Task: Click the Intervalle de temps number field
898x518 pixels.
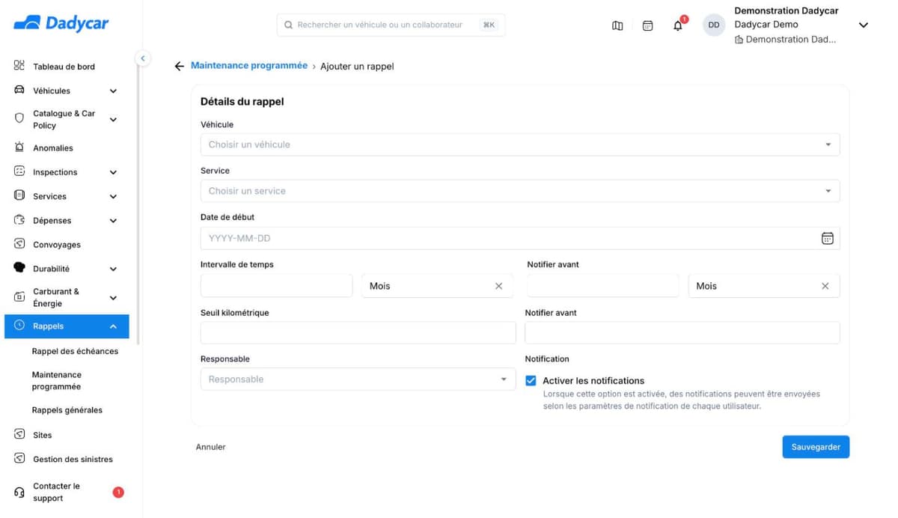Action: click(276, 286)
